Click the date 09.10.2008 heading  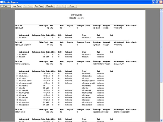tap(76, 15)
